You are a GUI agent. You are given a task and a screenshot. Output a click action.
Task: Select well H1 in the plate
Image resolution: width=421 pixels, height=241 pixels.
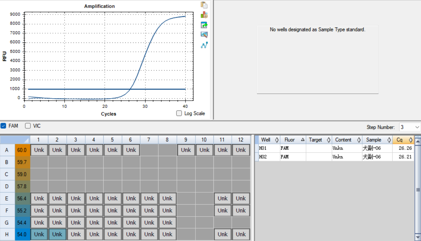(x=39, y=234)
